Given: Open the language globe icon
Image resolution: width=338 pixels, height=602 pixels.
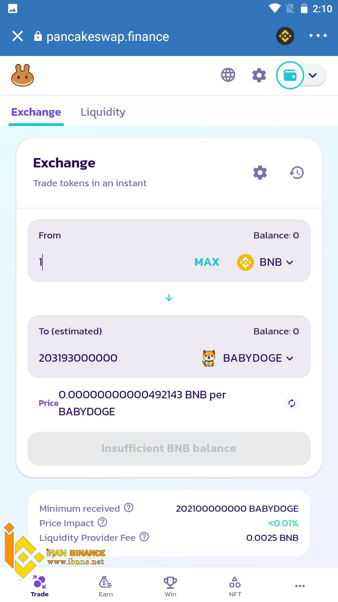Looking at the screenshot, I should tap(228, 75).
